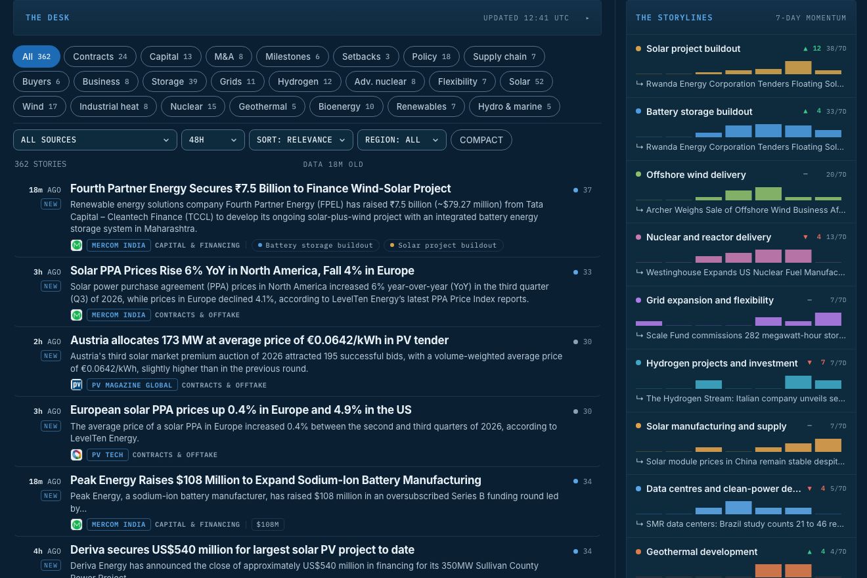Open the Deriva US$540 million solar headline

(x=242, y=550)
